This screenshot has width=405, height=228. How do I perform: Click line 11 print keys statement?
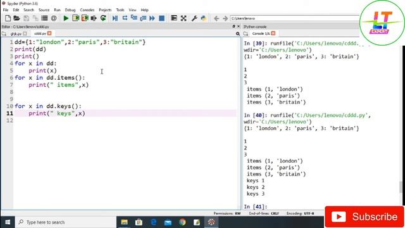[x=57, y=113]
